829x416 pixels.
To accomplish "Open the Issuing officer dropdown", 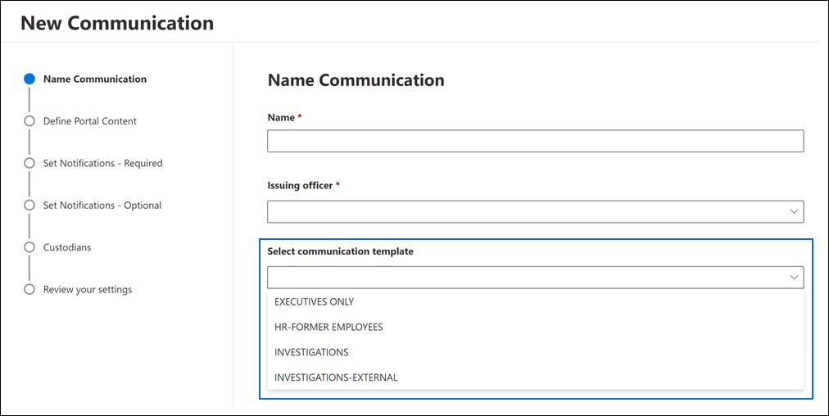I will 535,211.
